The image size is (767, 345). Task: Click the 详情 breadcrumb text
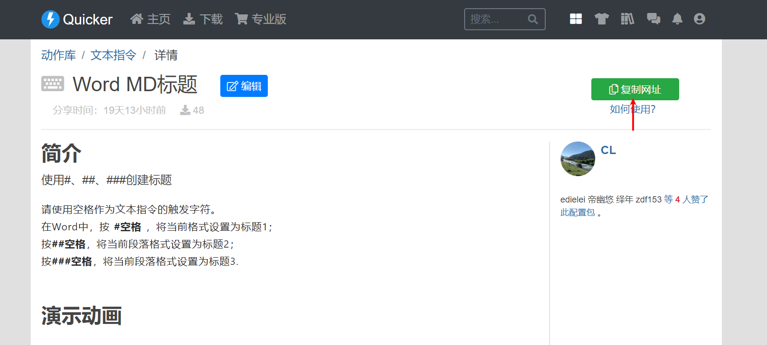point(166,55)
